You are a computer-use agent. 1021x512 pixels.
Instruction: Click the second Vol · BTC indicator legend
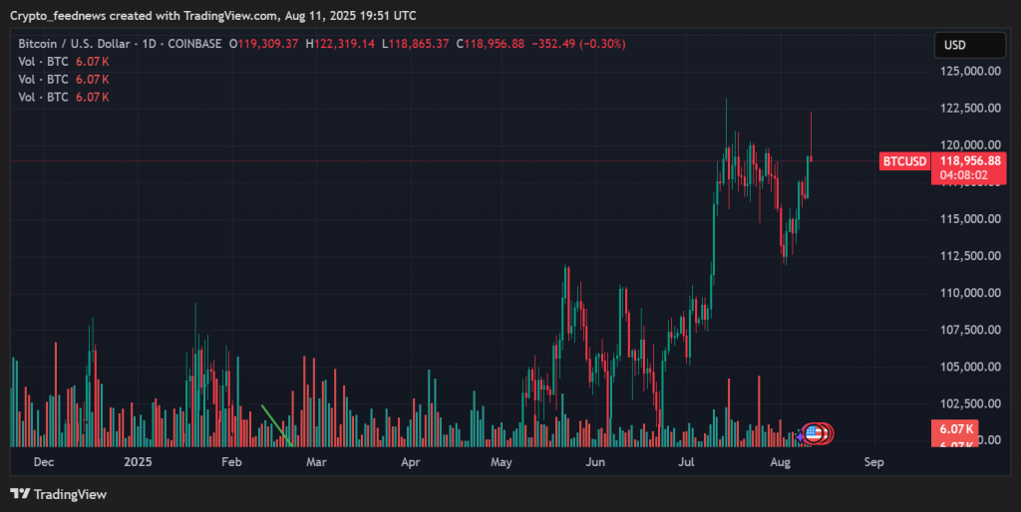pos(64,79)
